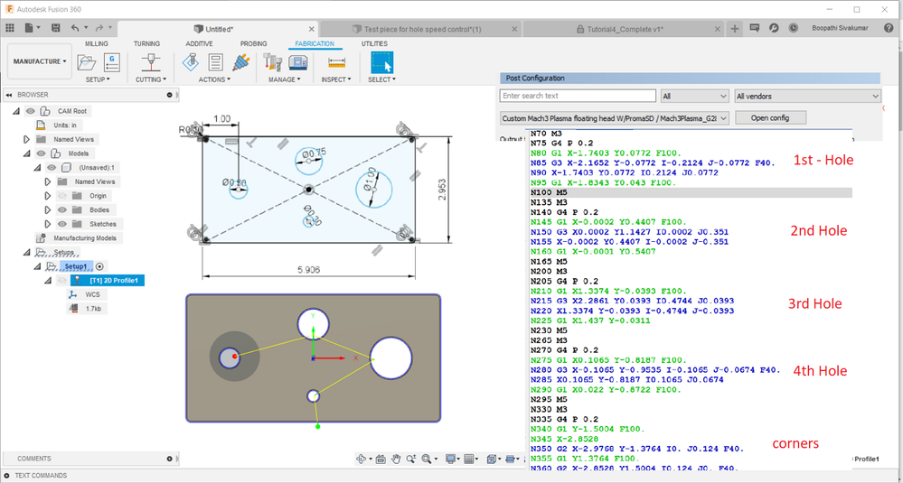Open the Tool Library icon in Manage
The width and height of the screenshot is (903, 483).
271,62
